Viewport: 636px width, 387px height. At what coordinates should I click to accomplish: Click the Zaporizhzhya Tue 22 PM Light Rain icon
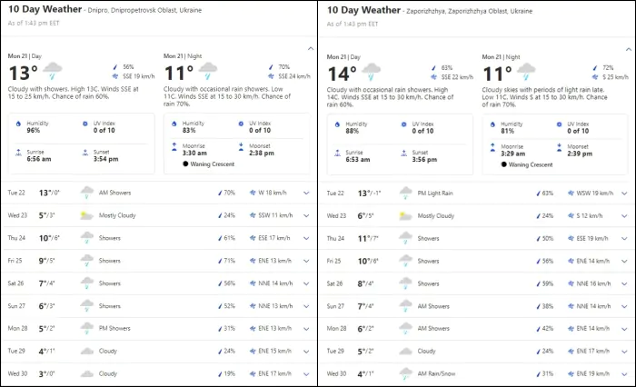point(405,193)
